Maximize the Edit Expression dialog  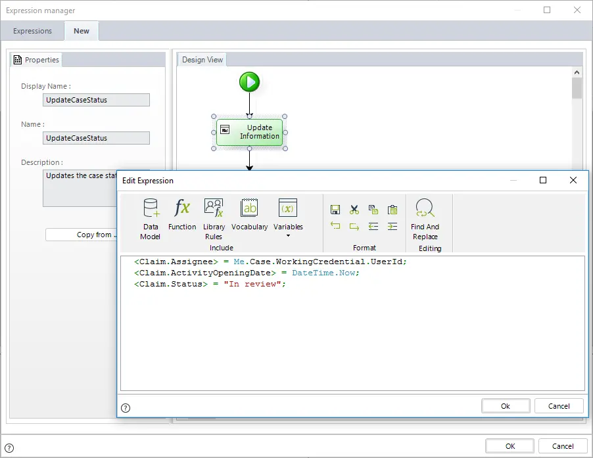coord(543,180)
